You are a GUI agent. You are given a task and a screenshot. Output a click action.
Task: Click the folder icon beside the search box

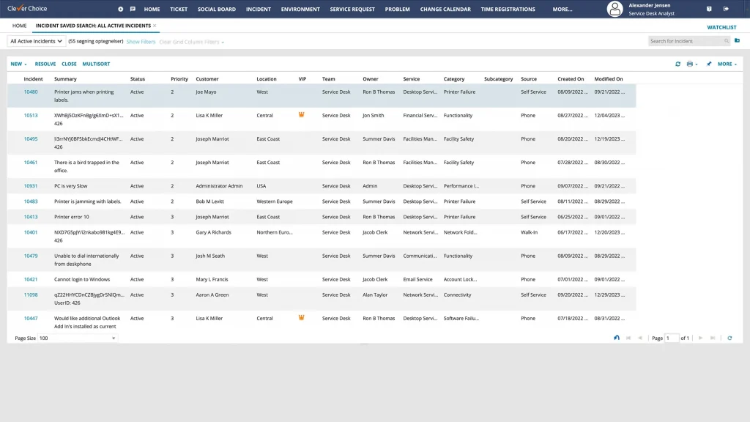click(x=737, y=40)
